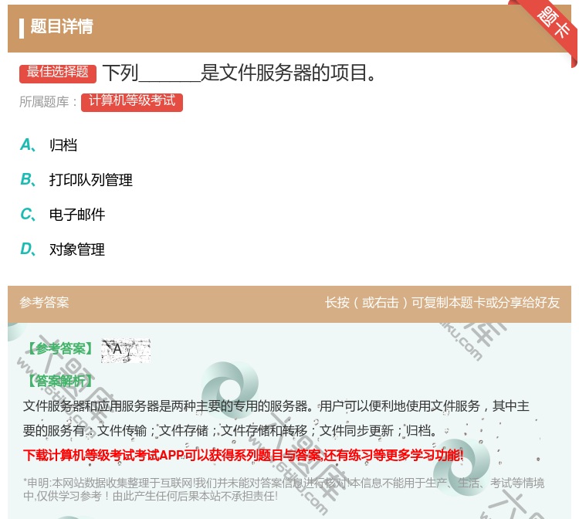Click explanation line starting 要的服务有
Image resolution: width=579 pixels, height=519 pixels.
[230, 430]
